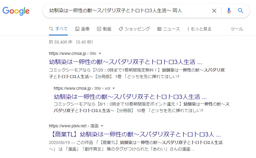The image size is (256, 158).
Task: Open the first cmoa.jp result title link
Action: tap(125, 62)
